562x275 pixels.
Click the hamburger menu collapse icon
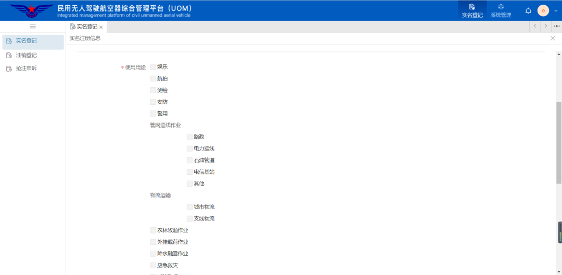pyautogui.click(x=33, y=26)
